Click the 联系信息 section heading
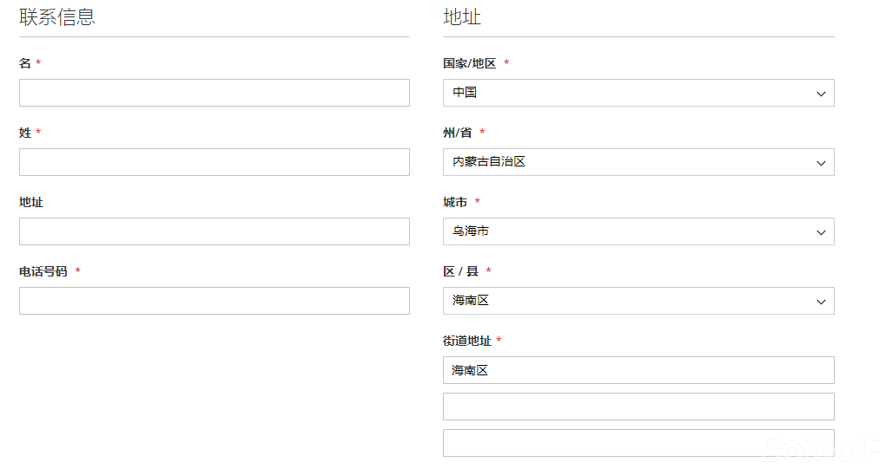 tap(57, 16)
